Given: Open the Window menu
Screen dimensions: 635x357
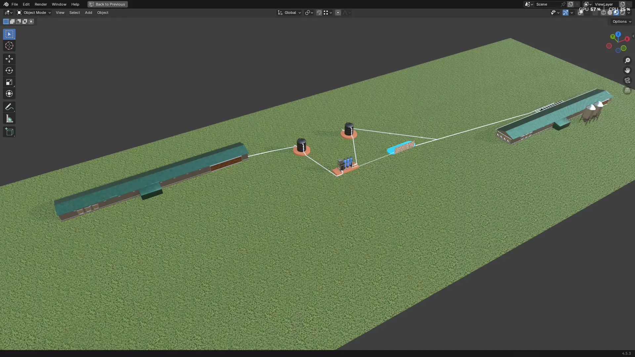Looking at the screenshot, I should (x=59, y=4).
